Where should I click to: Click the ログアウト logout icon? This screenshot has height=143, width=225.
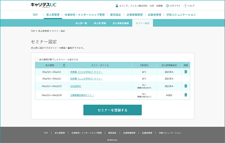[x=167, y=6]
